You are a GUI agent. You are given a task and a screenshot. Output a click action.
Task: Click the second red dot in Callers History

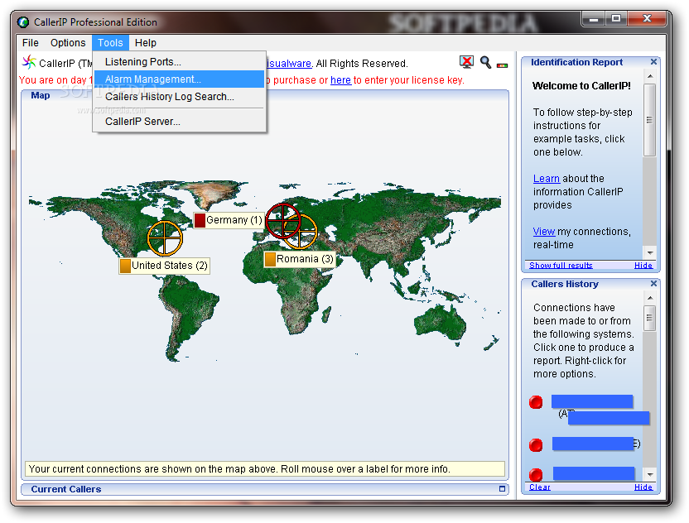point(536,445)
